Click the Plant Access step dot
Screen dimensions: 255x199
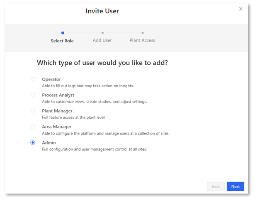pyautogui.click(x=143, y=33)
